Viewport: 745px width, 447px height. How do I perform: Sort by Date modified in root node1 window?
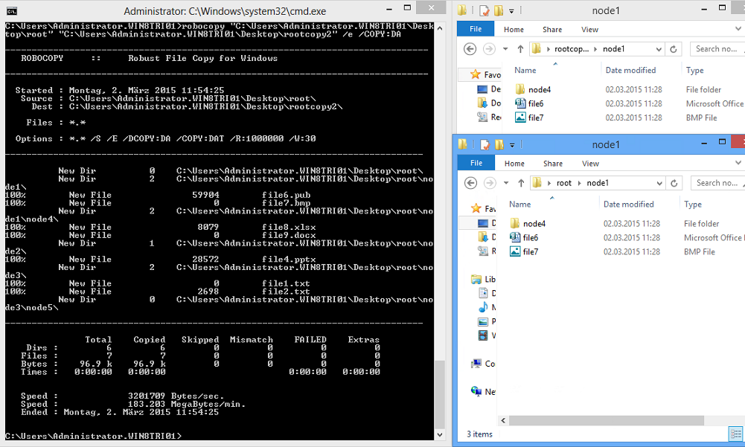pos(629,205)
